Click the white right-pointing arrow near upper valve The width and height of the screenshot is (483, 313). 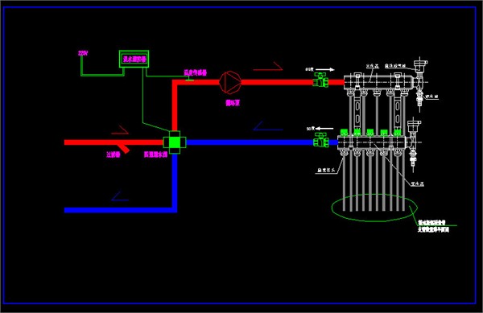click(325, 69)
